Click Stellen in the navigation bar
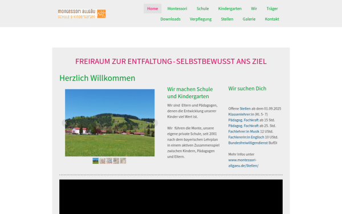 tap(227, 19)
